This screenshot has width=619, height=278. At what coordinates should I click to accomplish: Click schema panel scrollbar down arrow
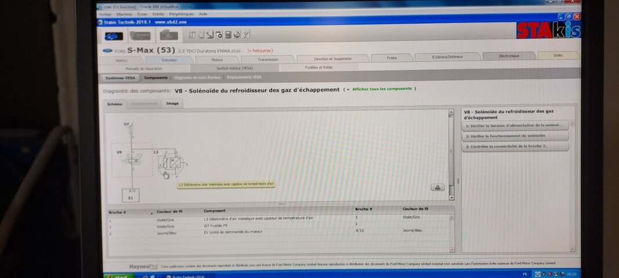click(451, 198)
